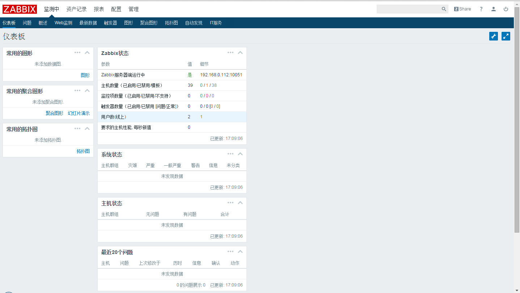Click the 用户数(线上) row
Viewport: 520px width, 293px height.
coord(172,117)
